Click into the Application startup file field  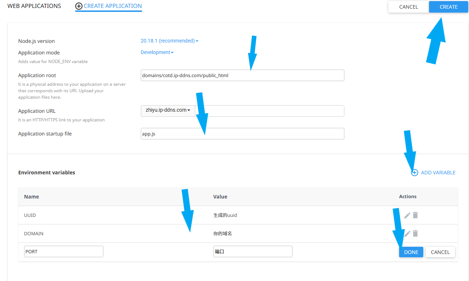(x=242, y=134)
